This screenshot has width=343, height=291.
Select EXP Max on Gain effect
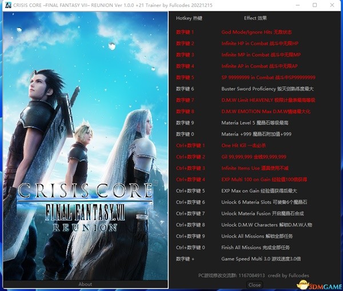259,191
